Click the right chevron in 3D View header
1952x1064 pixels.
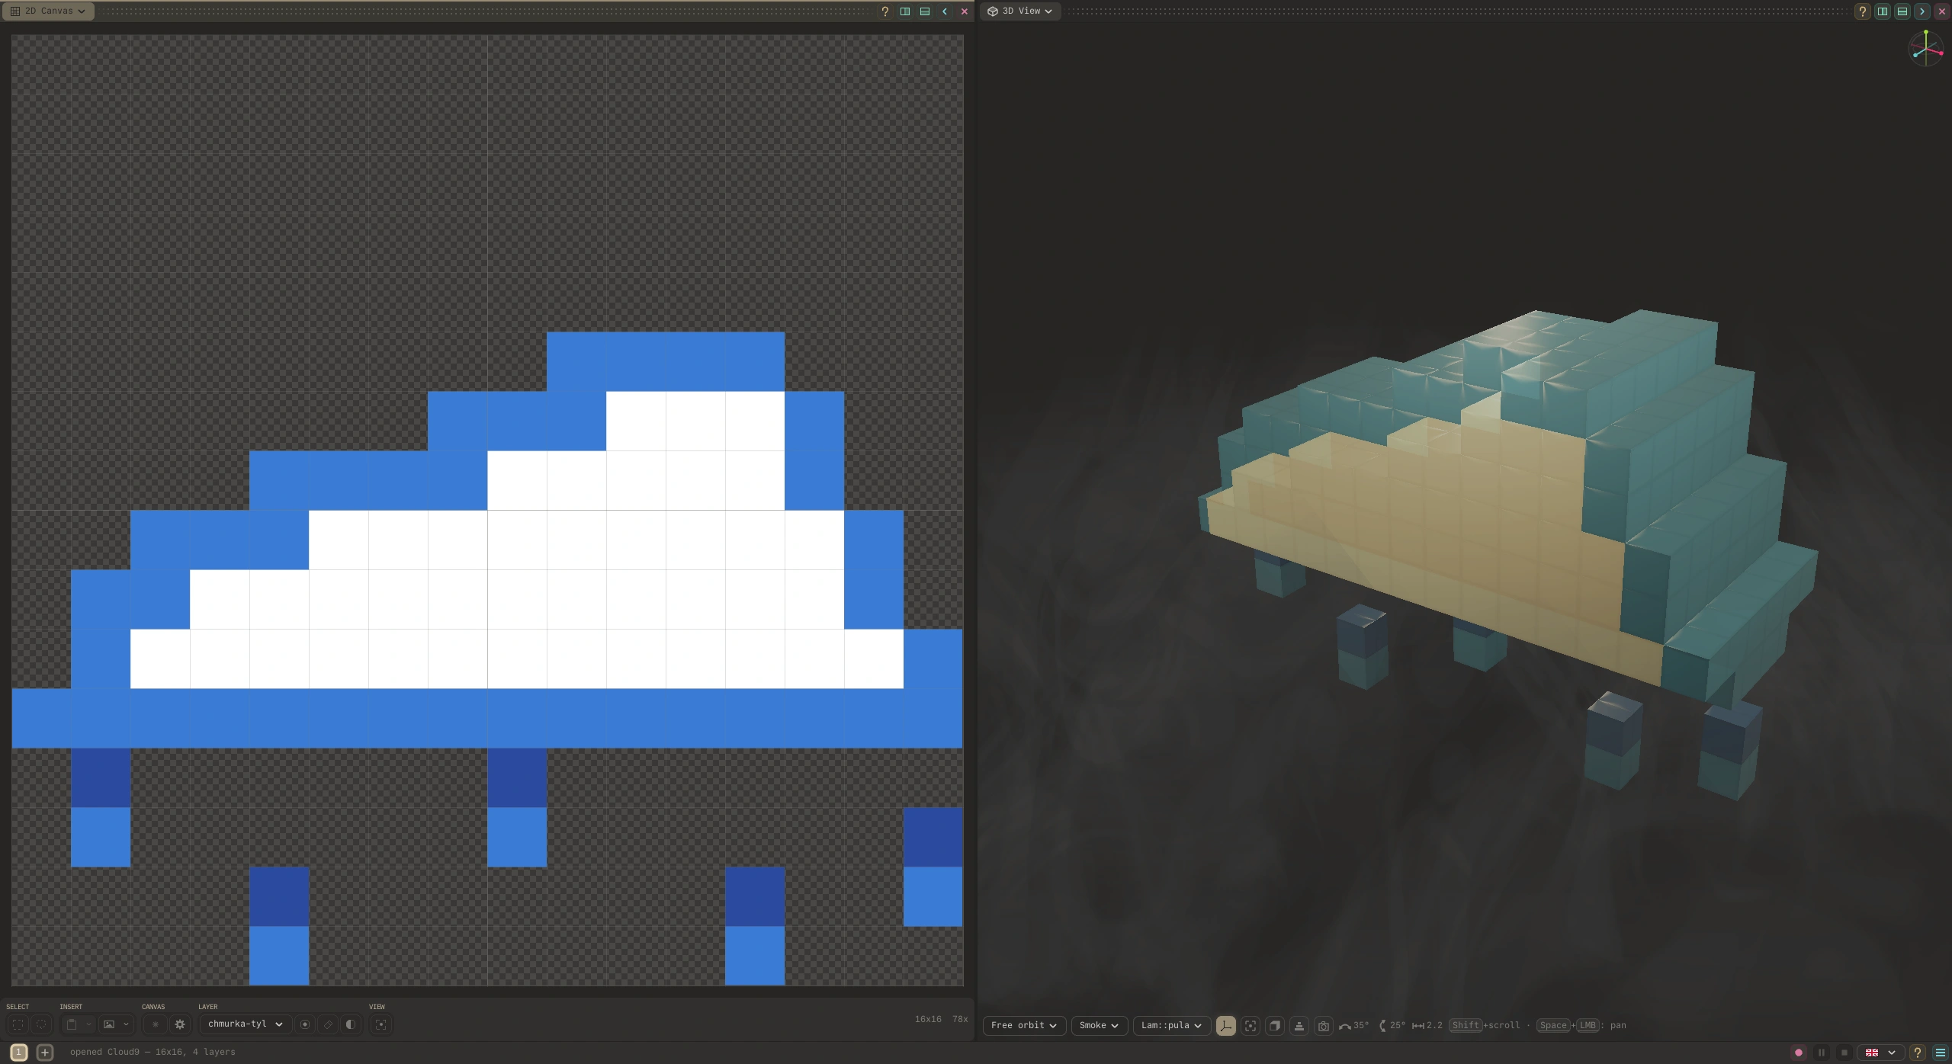tap(1922, 11)
